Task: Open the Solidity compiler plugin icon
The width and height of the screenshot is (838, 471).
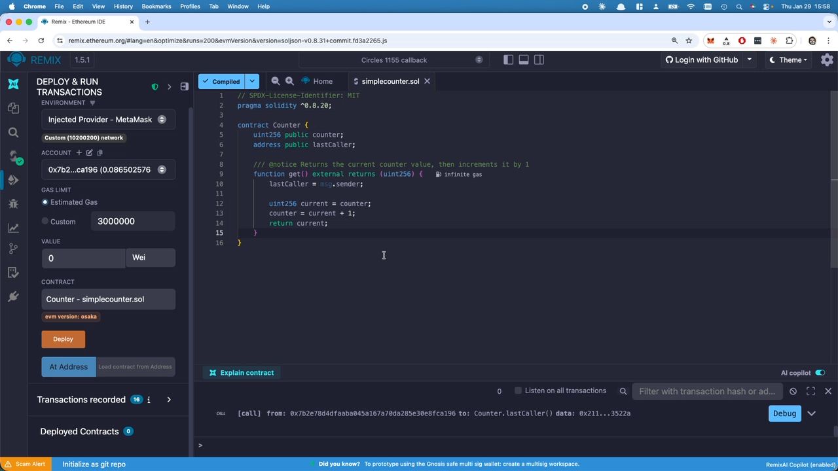Action: [x=13, y=157]
